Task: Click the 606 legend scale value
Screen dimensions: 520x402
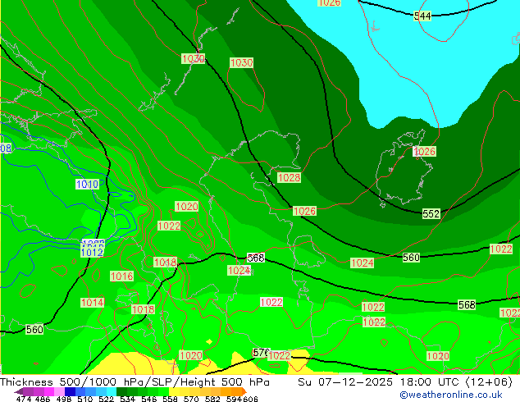Action: 250,399
